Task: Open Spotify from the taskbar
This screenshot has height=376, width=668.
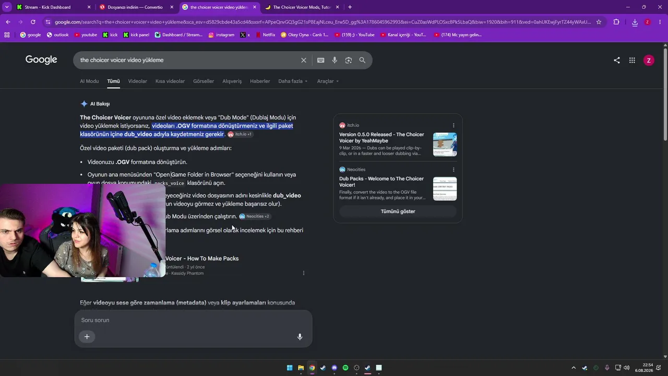Action: click(345, 368)
